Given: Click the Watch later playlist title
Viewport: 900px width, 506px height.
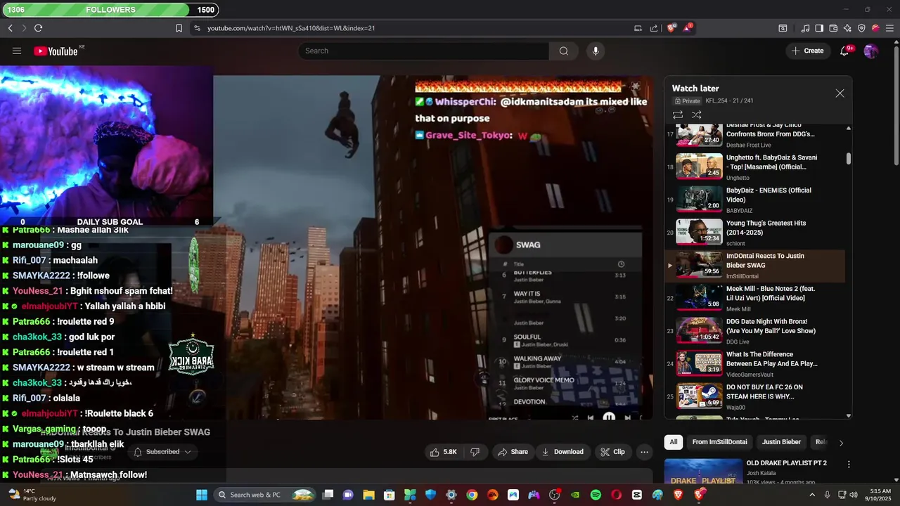Looking at the screenshot, I should [x=695, y=89].
